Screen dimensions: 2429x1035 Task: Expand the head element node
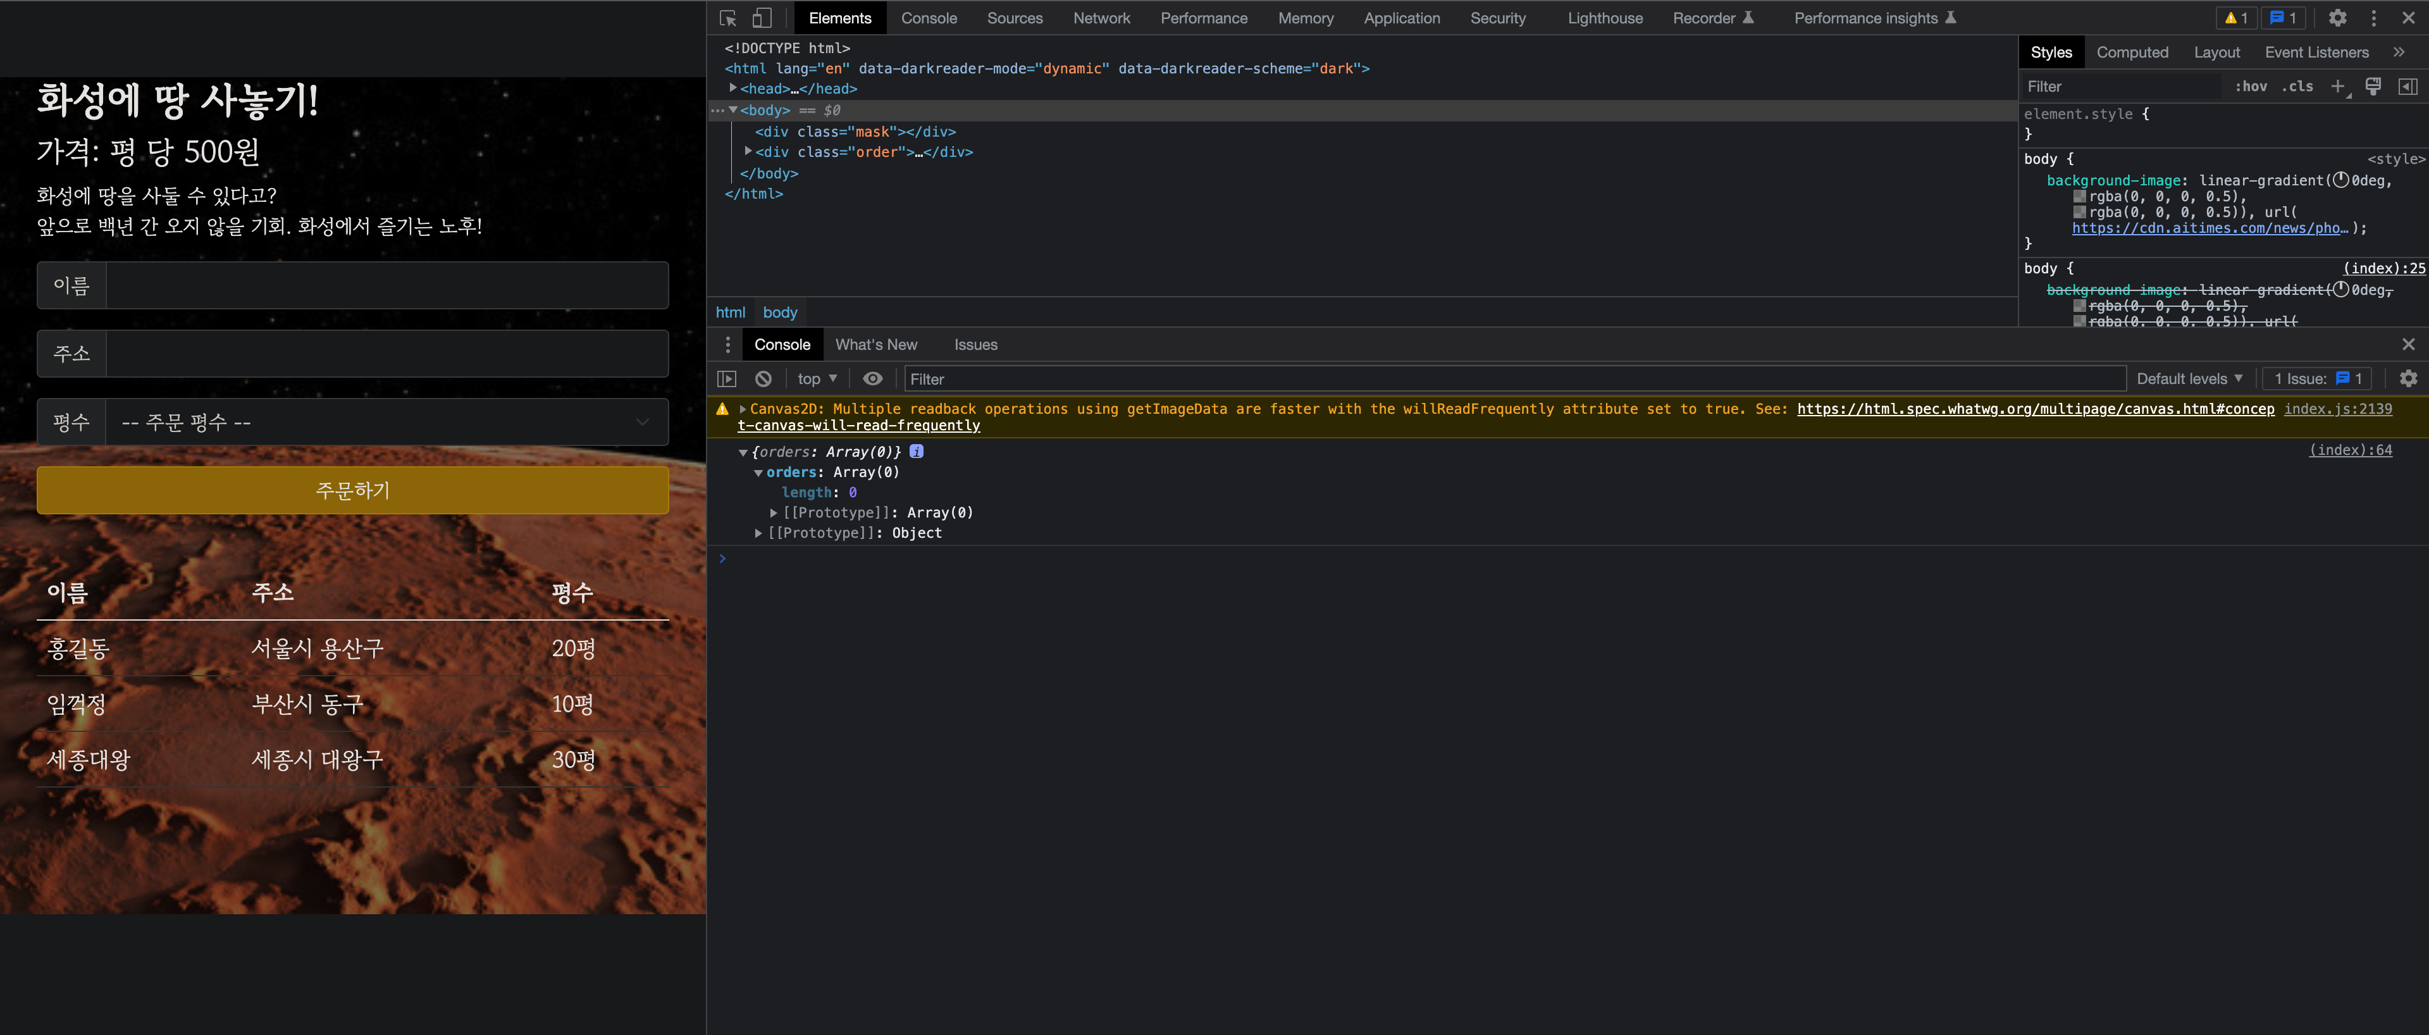coord(732,88)
